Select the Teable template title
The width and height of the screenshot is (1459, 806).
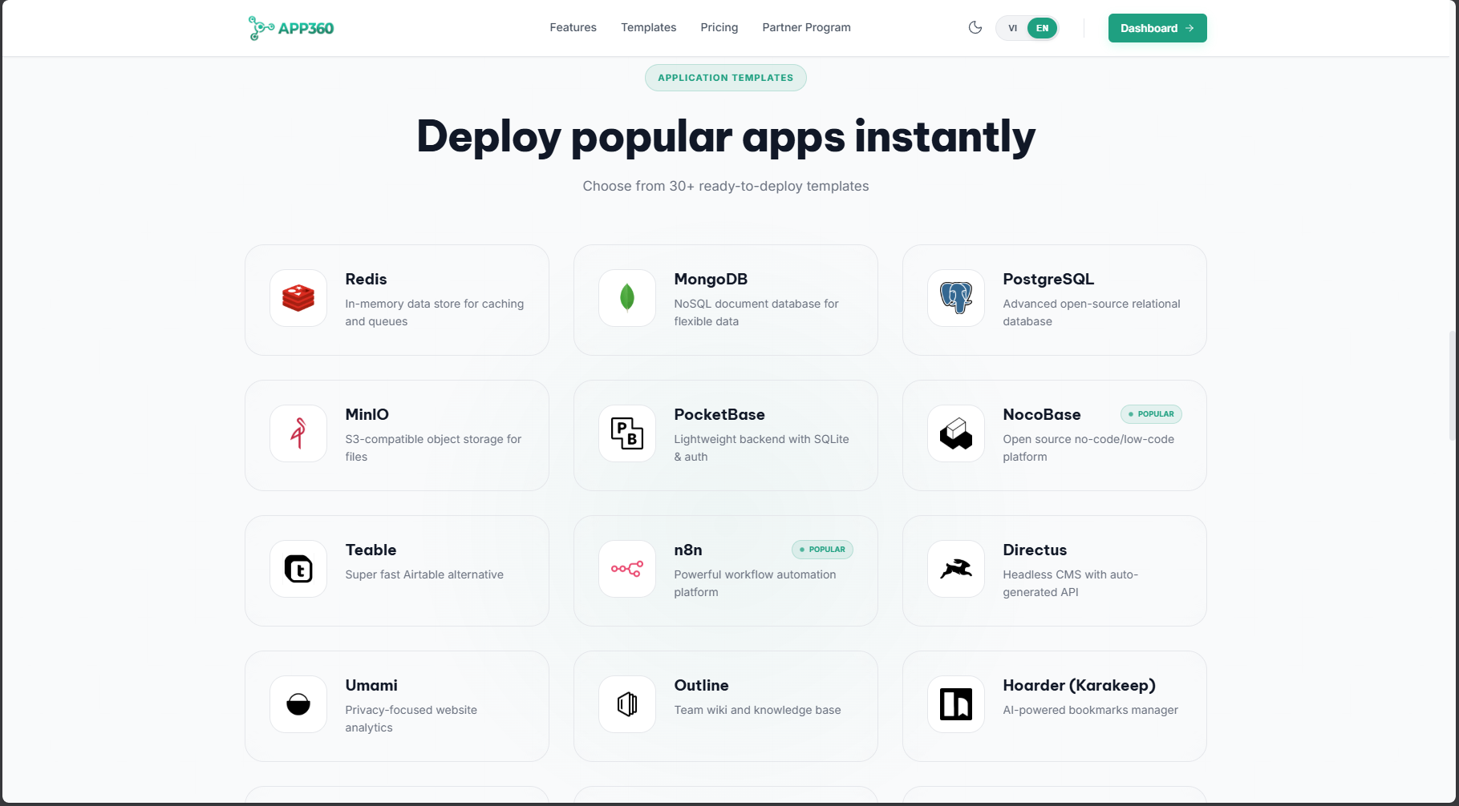click(371, 550)
